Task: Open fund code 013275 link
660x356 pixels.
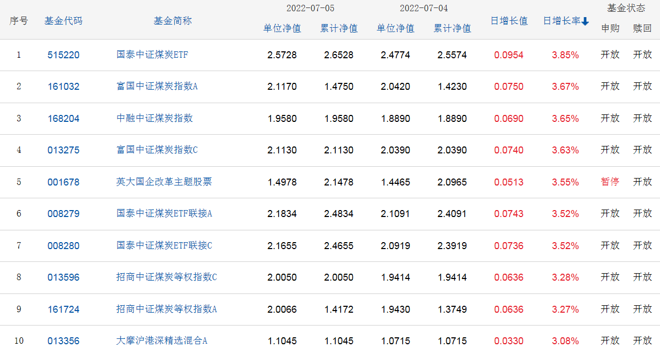Action: (x=63, y=150)
